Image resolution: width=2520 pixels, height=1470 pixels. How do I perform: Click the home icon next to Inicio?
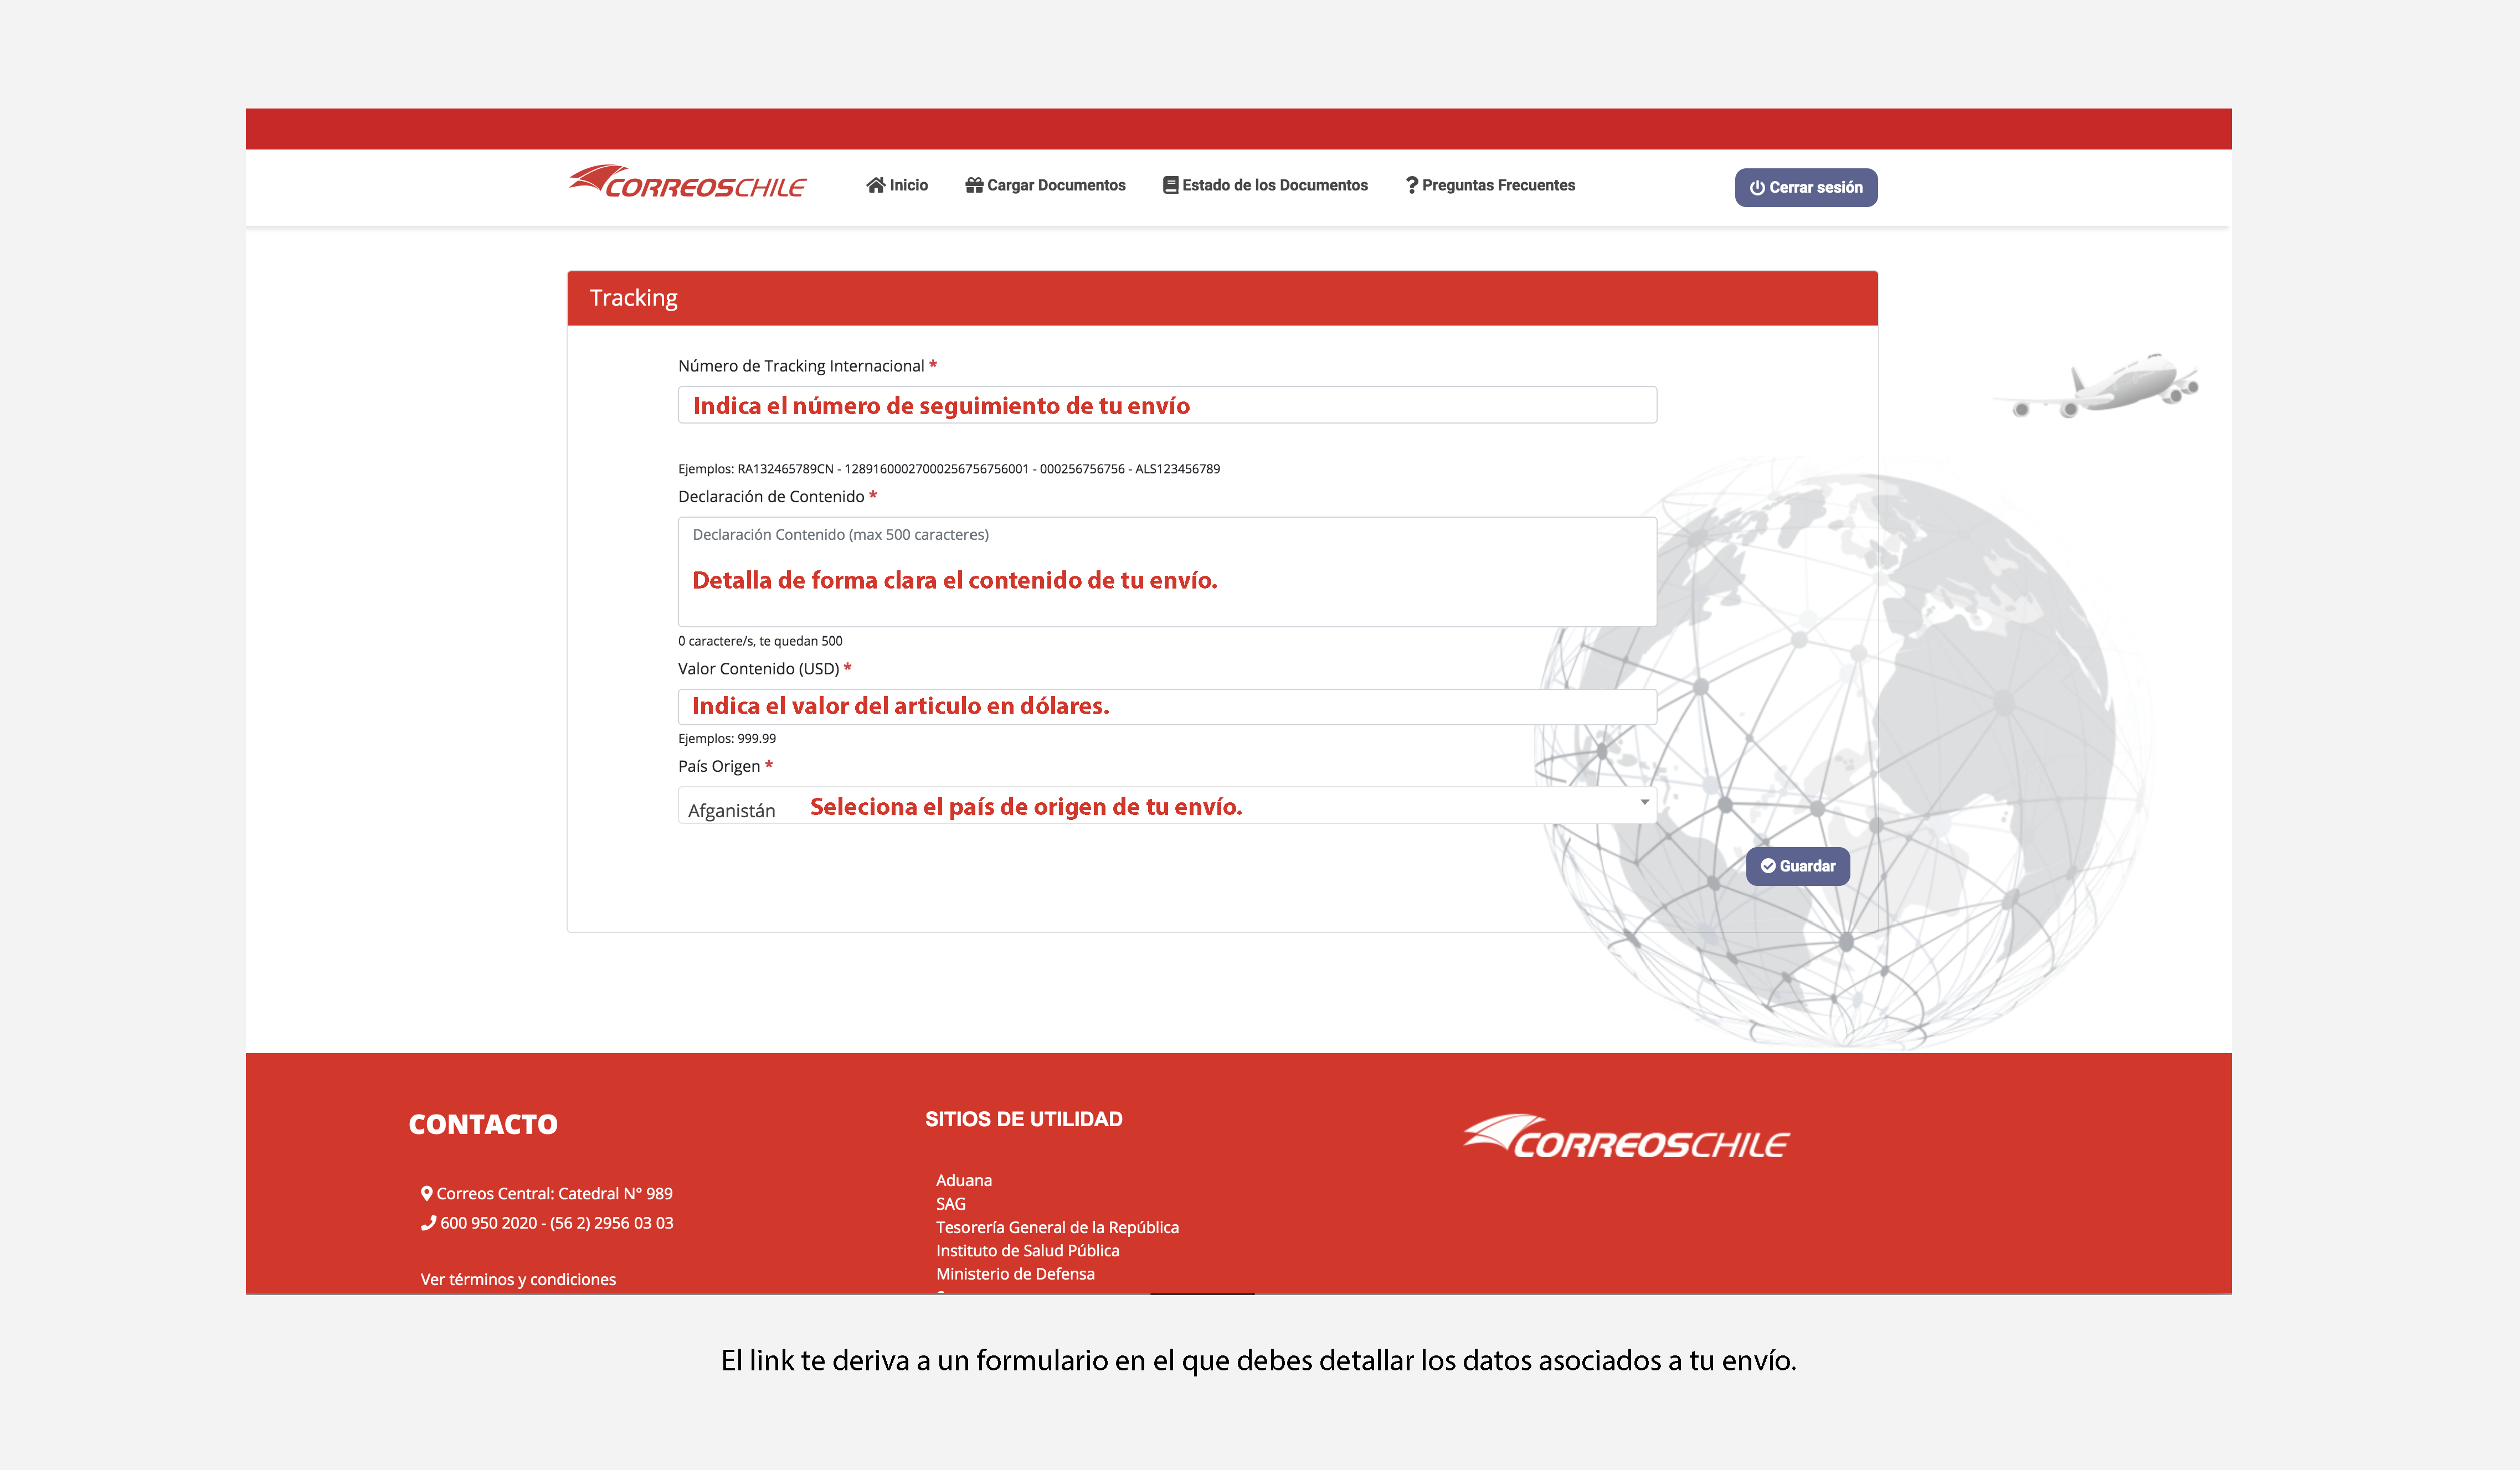pos(875,185)
